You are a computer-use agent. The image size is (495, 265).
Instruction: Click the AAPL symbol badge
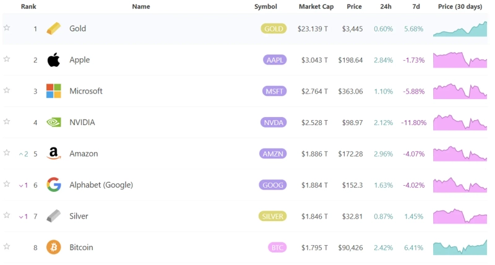tap(273, 60)
